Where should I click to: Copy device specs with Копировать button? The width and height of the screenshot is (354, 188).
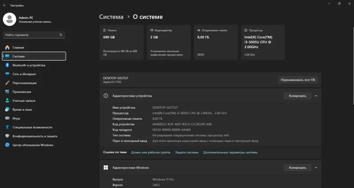coord(297,96)
